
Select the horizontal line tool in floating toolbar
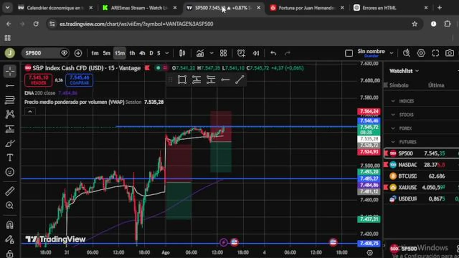225,80
